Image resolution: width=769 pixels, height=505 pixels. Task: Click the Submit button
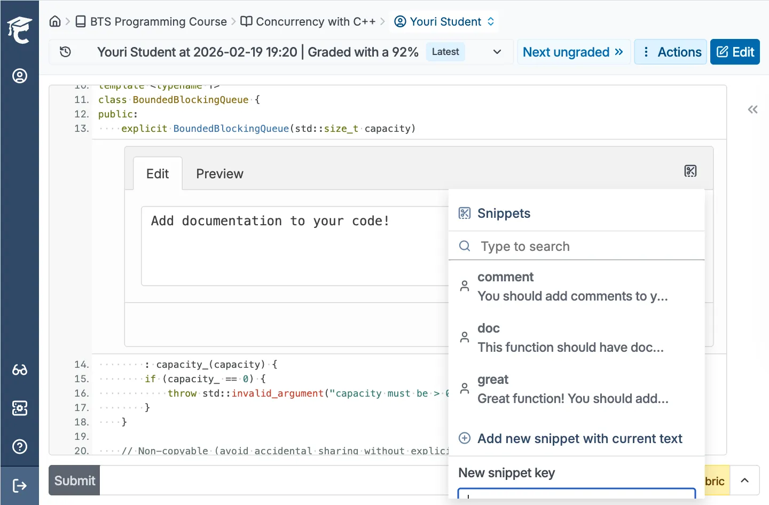point(74,480)
